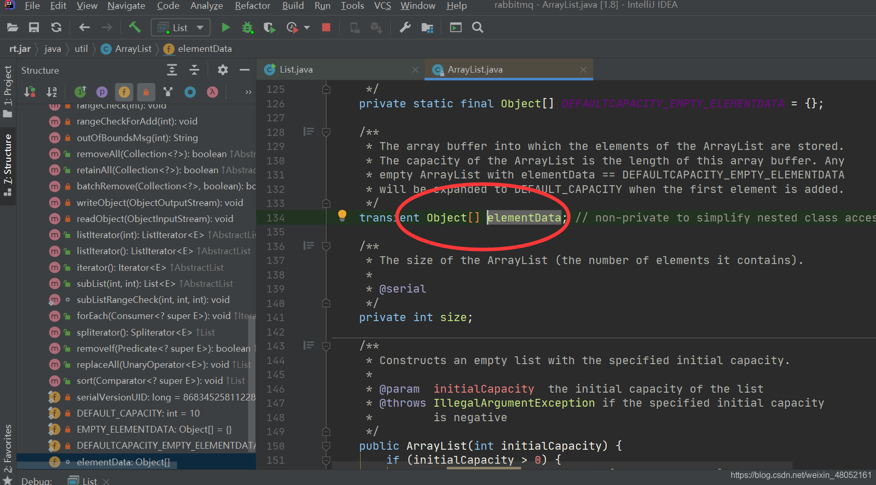
Task: Click the gutter doc icon at line 143
Action: (x=309, y=345)
